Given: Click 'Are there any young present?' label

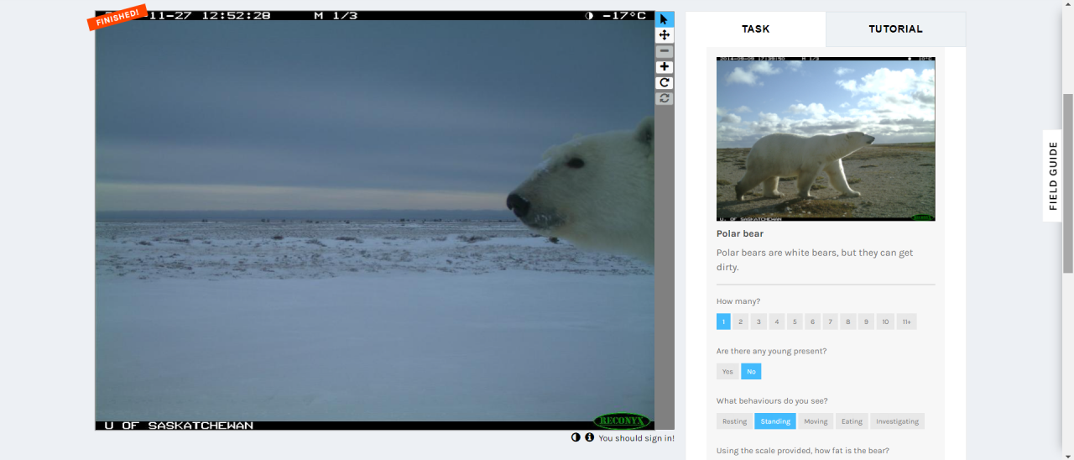Looking at the screenshot, I should click(x=771, y=351).
